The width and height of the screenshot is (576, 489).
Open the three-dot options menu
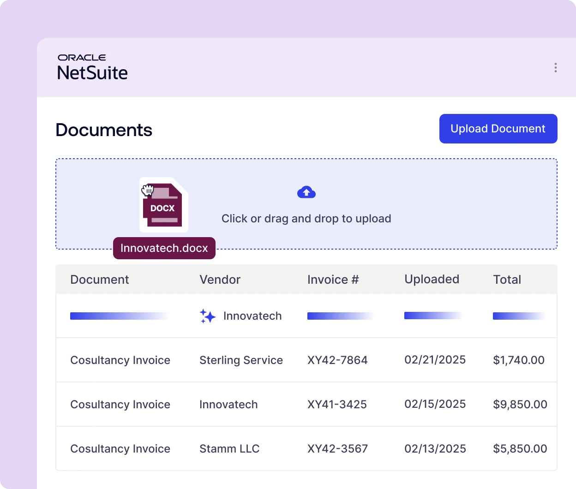click(x=555, y=68)
